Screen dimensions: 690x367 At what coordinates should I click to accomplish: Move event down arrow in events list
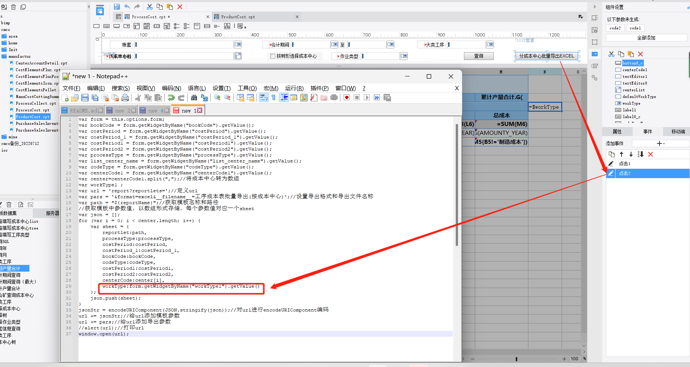pos(631,154)
